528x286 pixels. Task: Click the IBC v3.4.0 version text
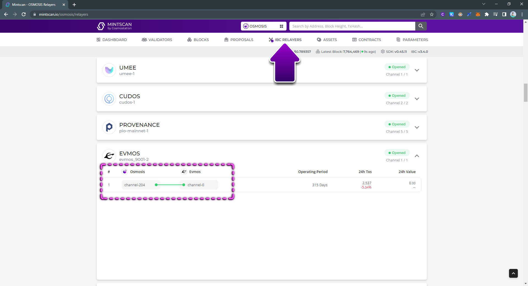tap(419, 51)
